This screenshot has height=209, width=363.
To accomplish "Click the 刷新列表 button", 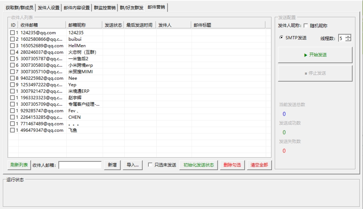I will coord(19,165).
